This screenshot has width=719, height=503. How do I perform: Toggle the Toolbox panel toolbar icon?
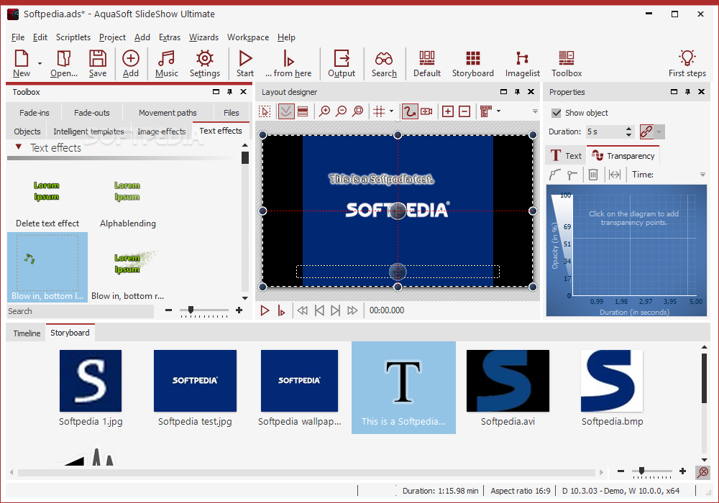click(567, 64)
